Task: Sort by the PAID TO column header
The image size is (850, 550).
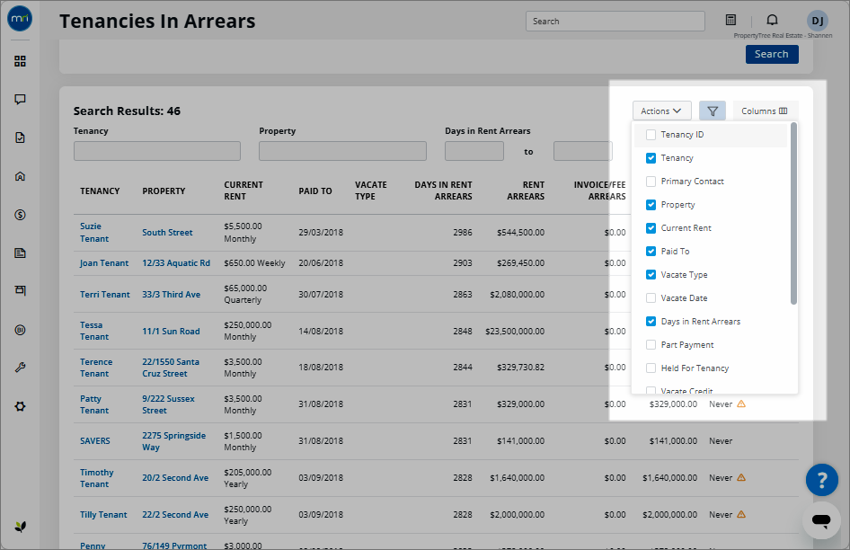Action: tap(315, 191)
